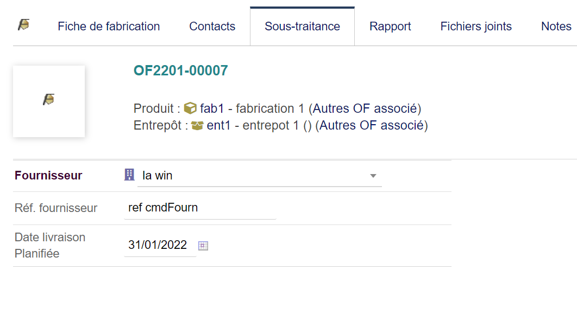Click the manufacturing order icon in tab bar
577x334 pixels.
[23, 25]
